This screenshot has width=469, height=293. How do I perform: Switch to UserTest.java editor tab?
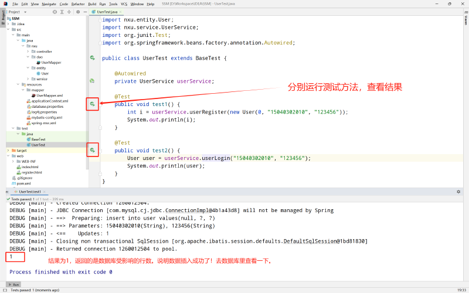tap(107, 12)
